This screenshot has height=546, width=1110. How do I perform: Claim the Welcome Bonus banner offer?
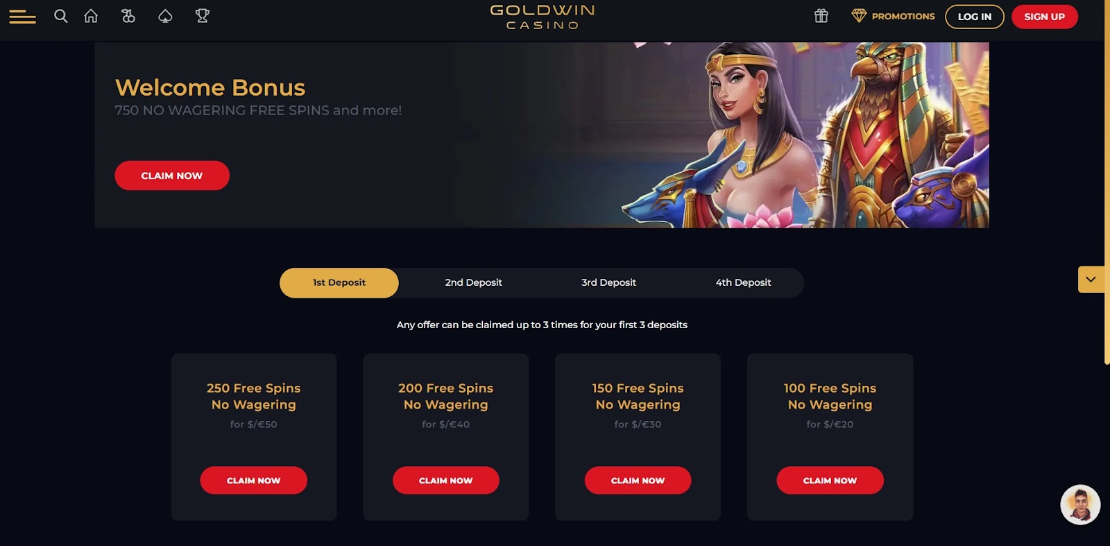pyautogui.click(x=172, y=176)
